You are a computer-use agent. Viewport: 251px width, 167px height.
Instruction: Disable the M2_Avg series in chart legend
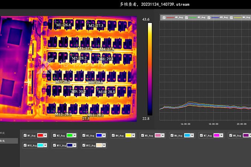click(186, 17)
